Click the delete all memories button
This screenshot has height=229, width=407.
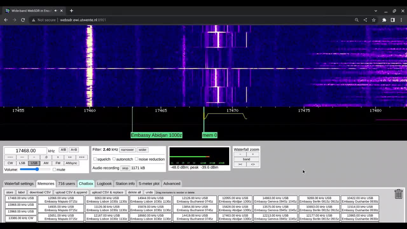(134, 192)
